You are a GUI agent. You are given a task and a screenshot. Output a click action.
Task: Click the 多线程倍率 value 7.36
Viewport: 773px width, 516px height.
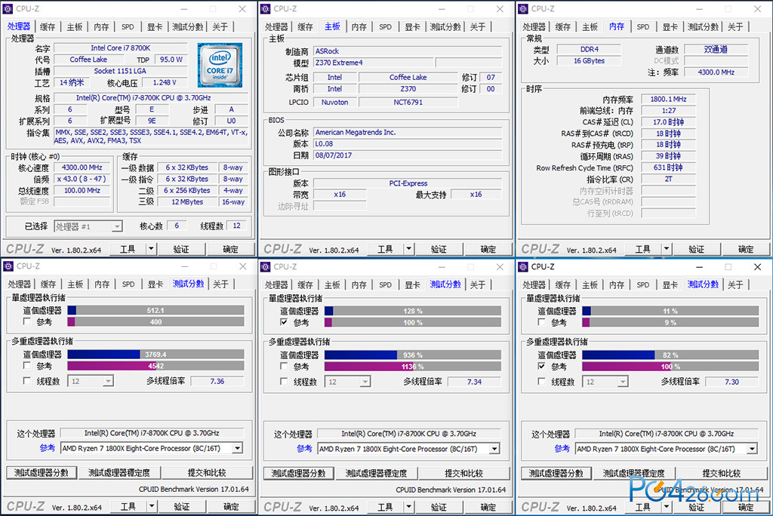[217, 381]
